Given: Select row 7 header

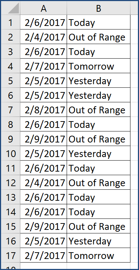Looking at the screenshot, I should click(x=11, y=109).
